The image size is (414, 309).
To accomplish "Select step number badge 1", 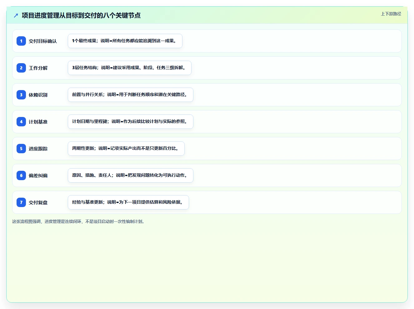I will 21,41.
